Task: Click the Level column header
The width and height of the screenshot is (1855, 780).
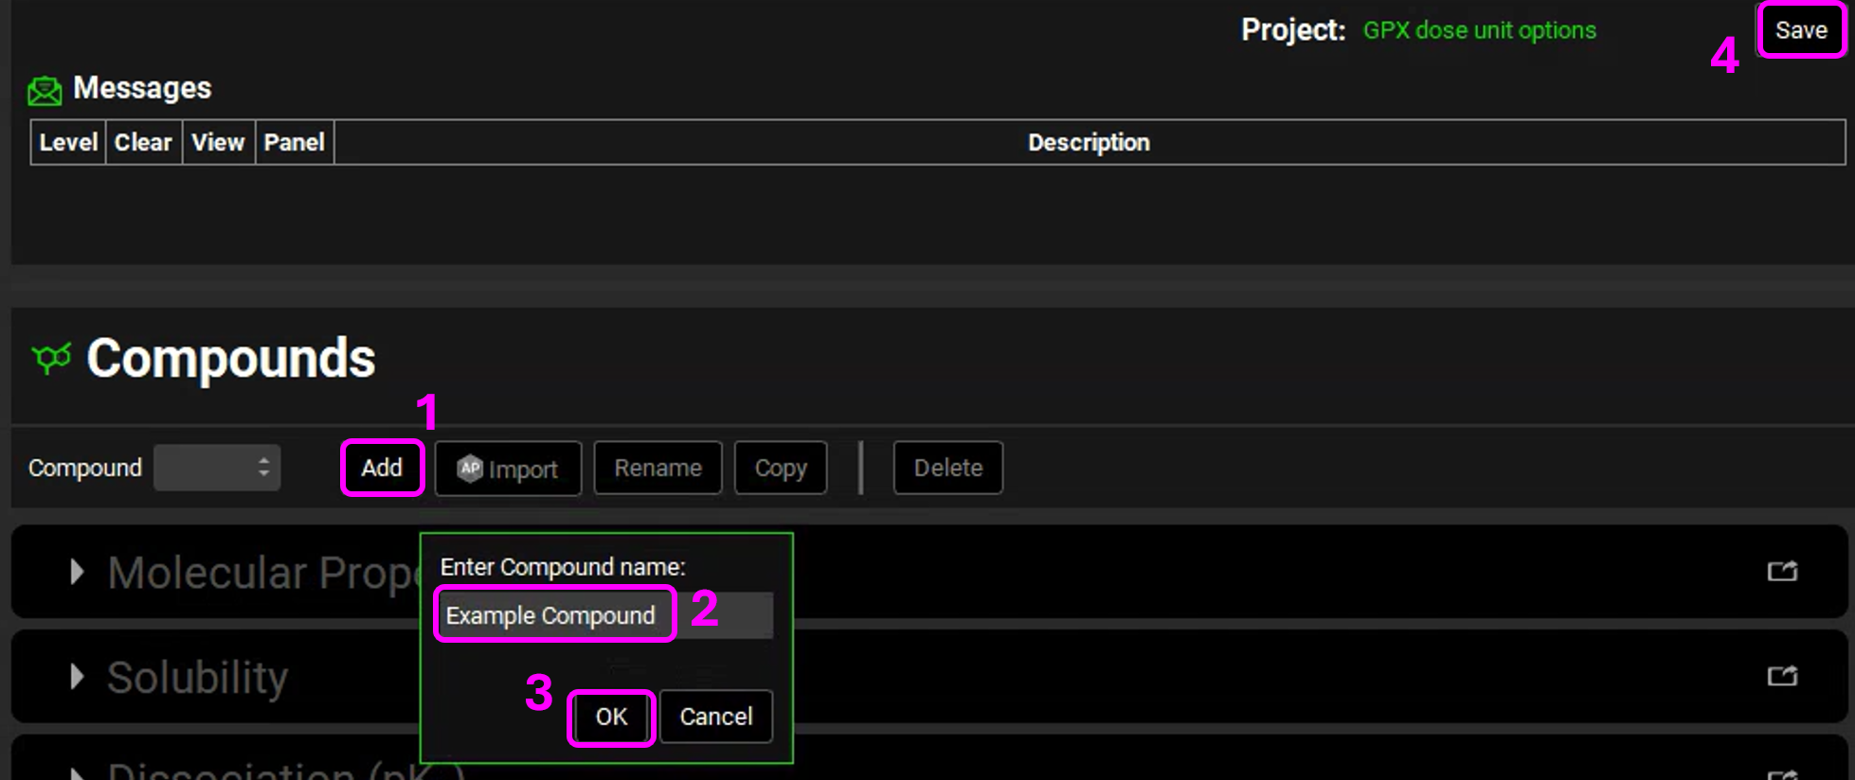Action: (x=68, y=142)
